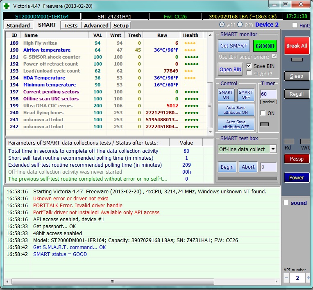Select the PIO radio button
Viewport: 313px width, 290px height.
point(240,25)
